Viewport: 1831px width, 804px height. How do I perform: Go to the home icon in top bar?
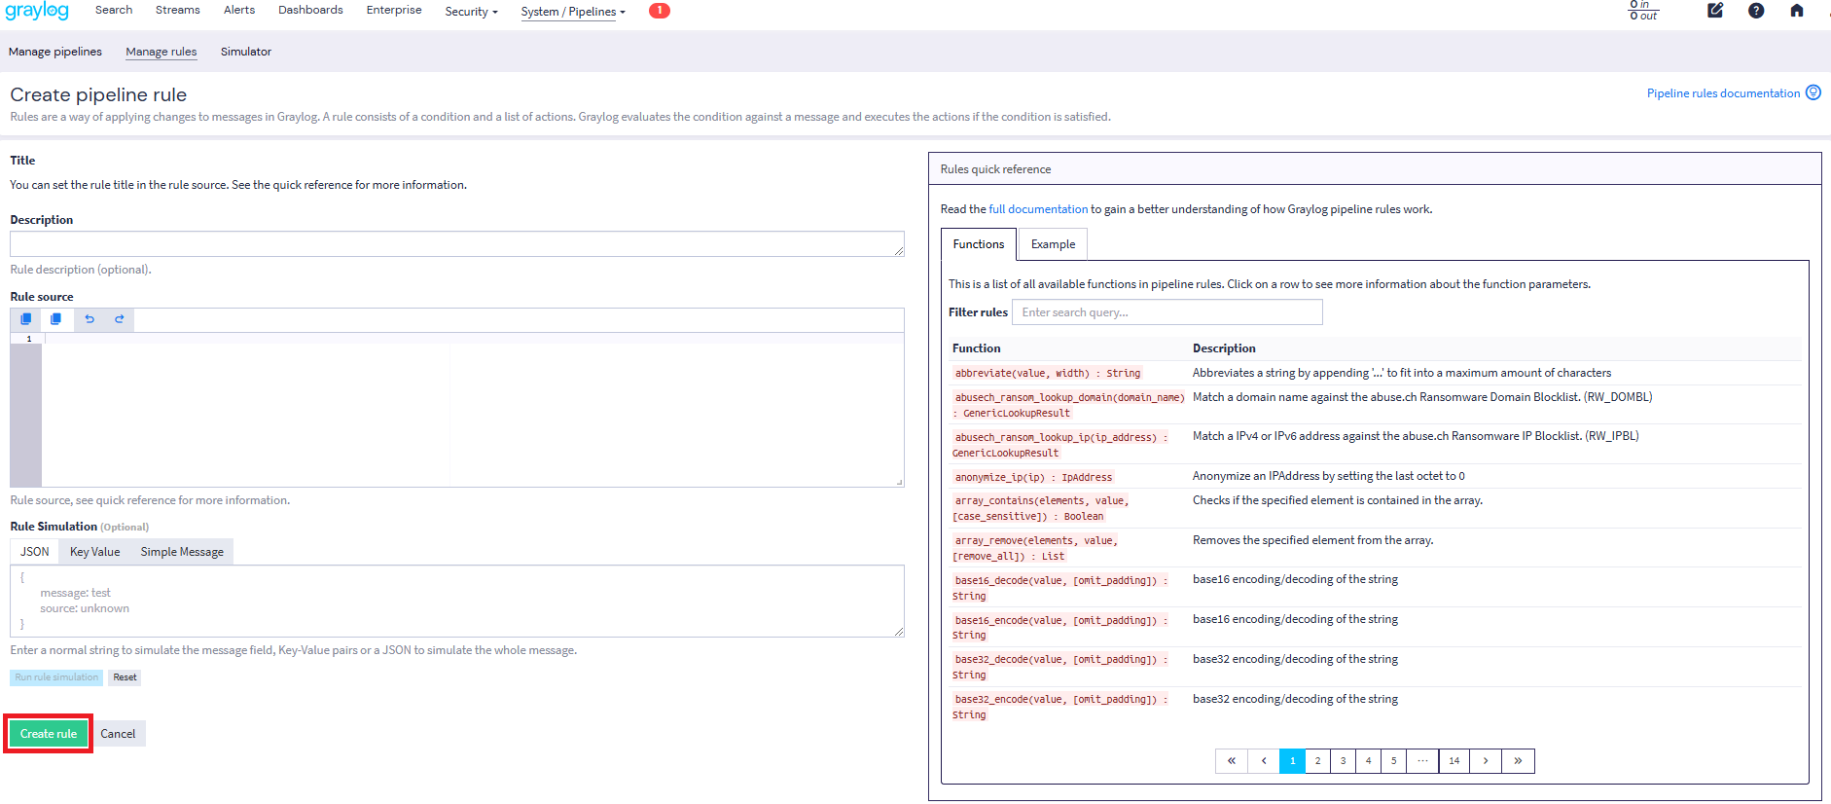[x=1797, y=11]
